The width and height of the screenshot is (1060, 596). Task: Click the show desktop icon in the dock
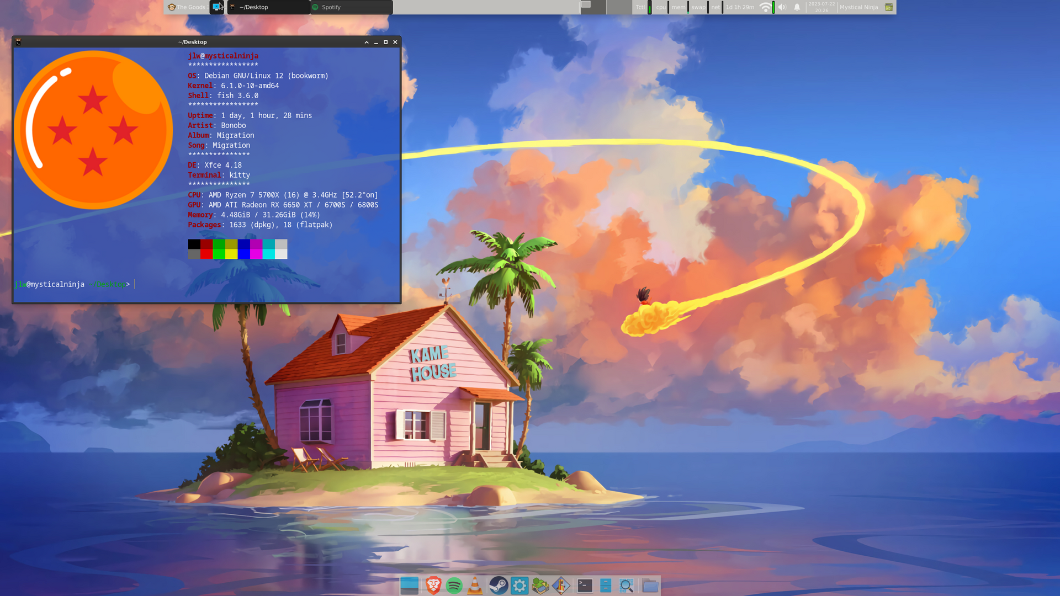410,586
